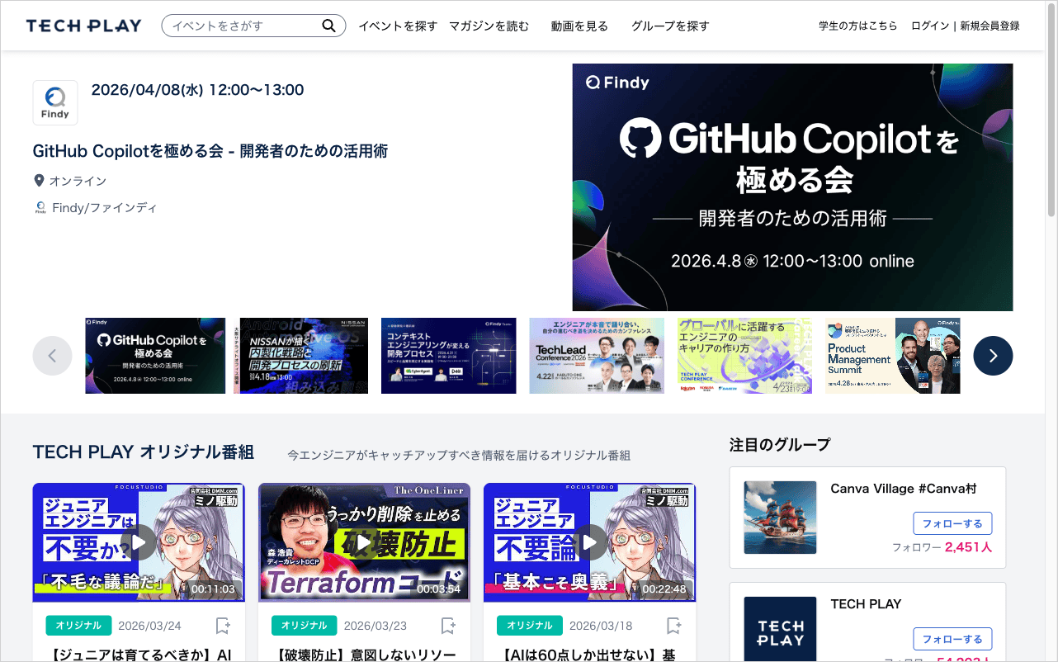This screenshot has height=662, width=1058.
Task: Bookmark the 2026/03/18 original video
Action: click(673, 625)
